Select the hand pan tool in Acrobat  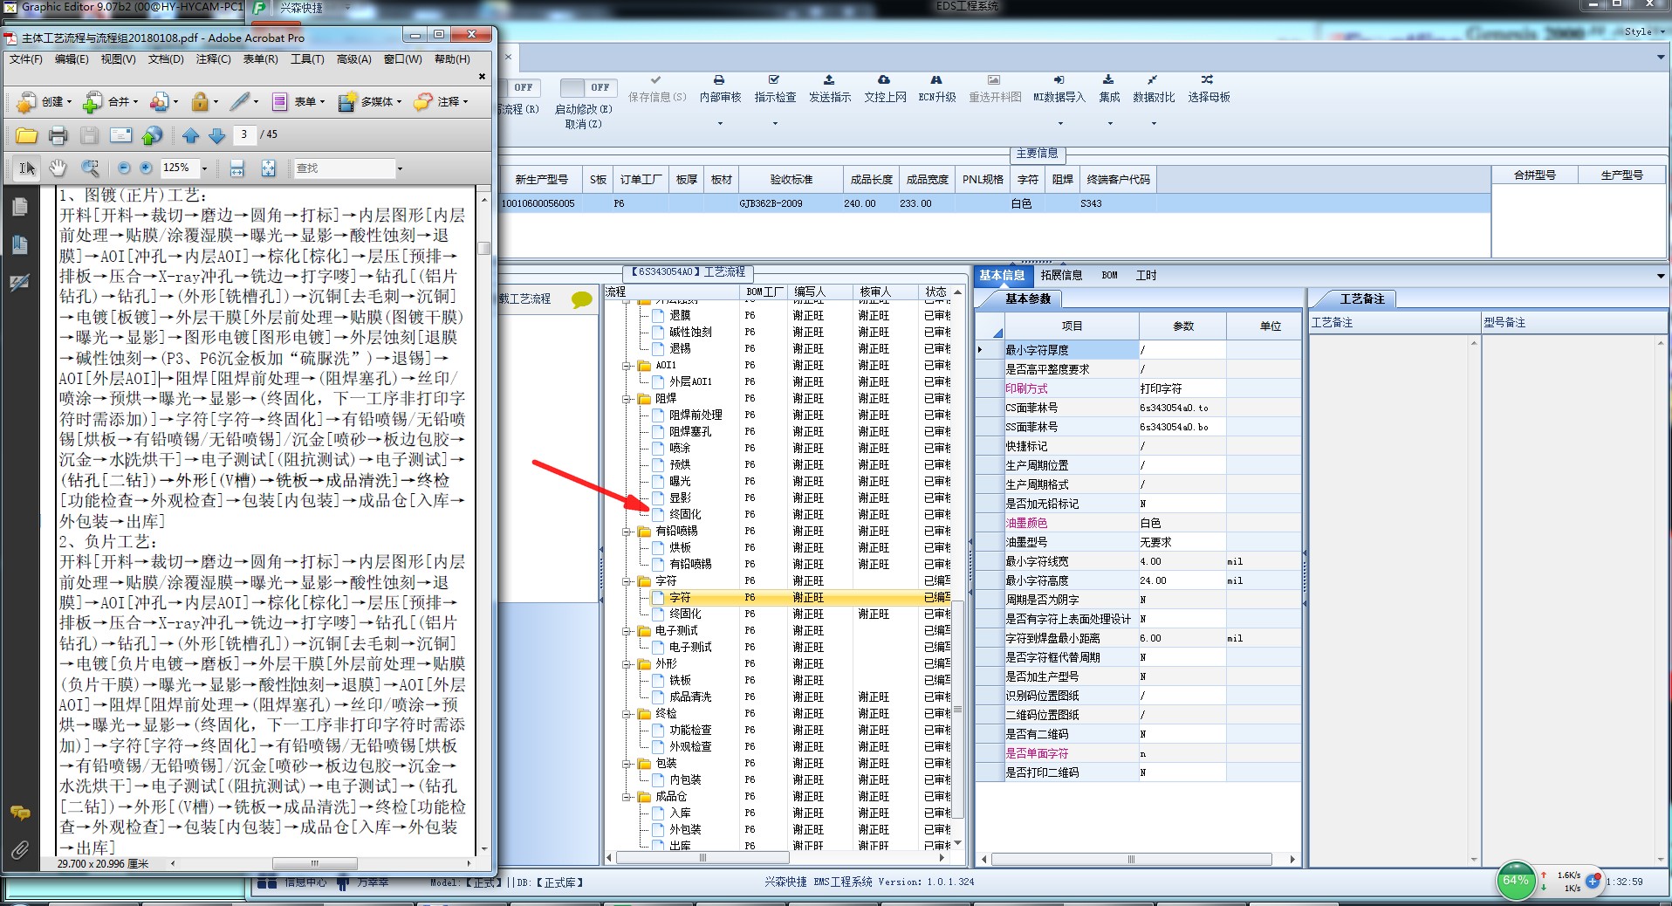click(x=58, y=168)
